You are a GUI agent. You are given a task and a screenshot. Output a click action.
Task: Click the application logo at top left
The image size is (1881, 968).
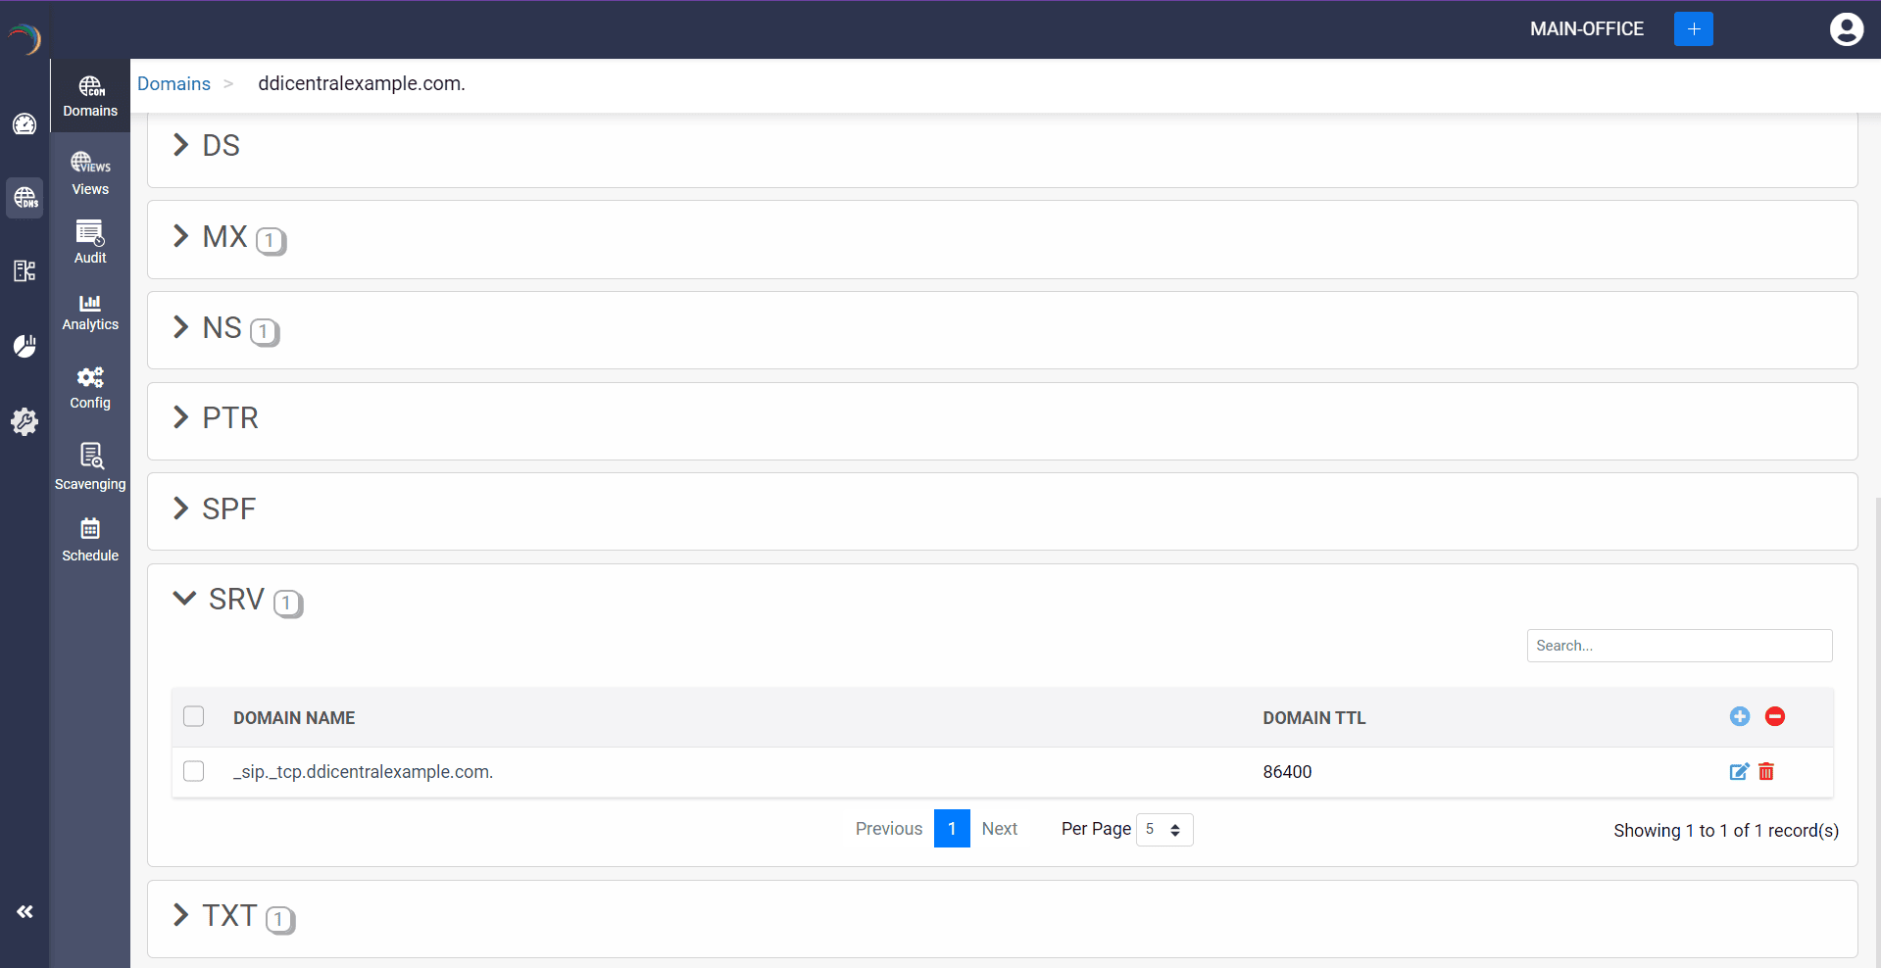click(25, 38)
